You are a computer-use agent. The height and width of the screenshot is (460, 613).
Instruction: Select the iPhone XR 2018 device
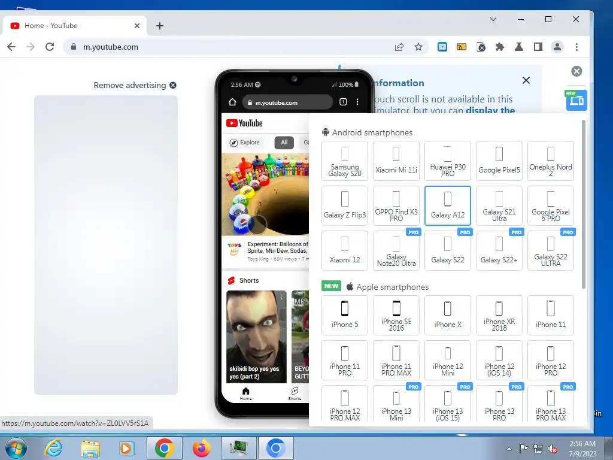coord(499,315)
